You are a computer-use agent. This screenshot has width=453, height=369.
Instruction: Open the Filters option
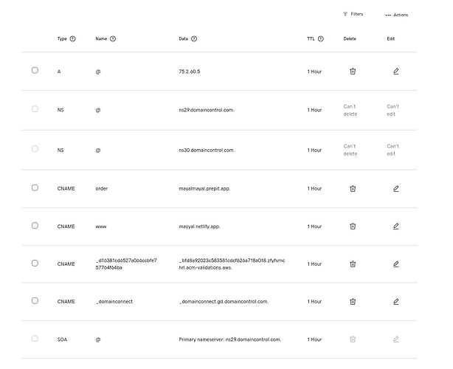(353, 14)
